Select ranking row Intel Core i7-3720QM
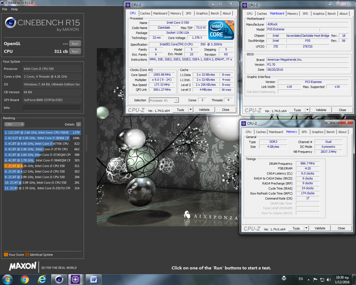This screenshot has width=356, height=285. click(x=42, y=155)
